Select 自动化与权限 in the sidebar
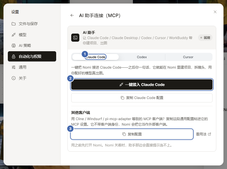This screenshot has height=169, width=227. click(x=32, y=56)
